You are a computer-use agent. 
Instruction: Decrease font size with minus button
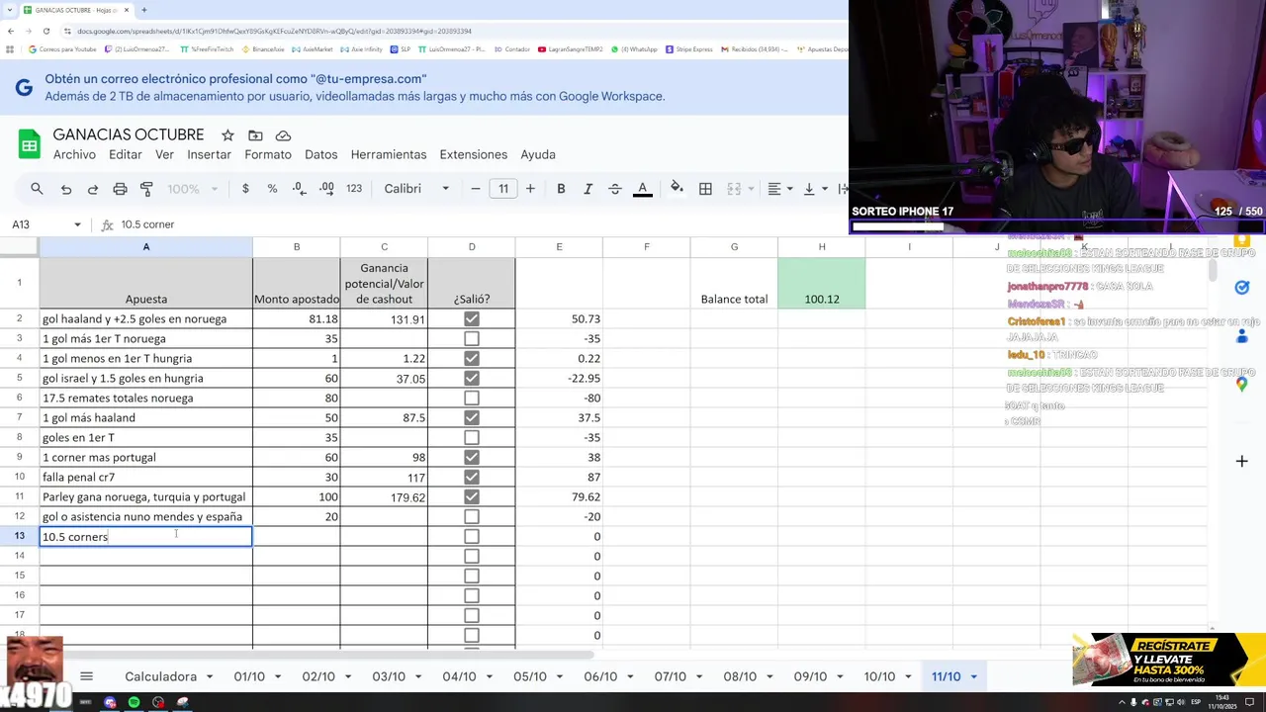coord(476,189)
